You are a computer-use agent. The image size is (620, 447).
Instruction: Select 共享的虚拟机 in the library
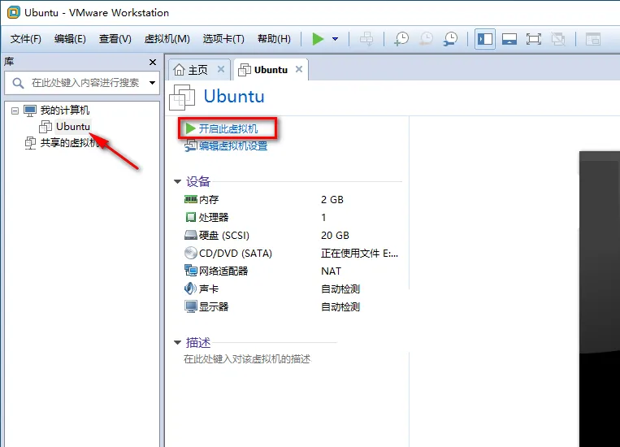(70, 143)
